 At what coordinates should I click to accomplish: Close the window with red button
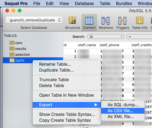pyautogui.click(x=7, y=11)
